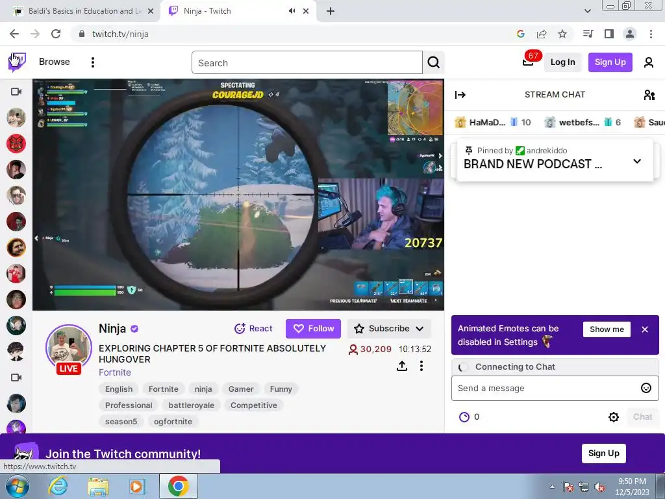Screen dimensions: 665x499
Task: Launch Internet Explorer from taskbar
Action: pos(58,486)
